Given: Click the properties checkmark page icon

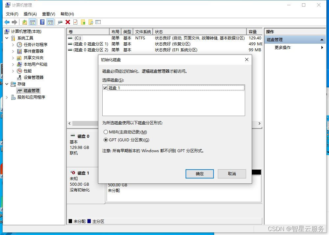Looking at the screenshot, I should (75, 22).
